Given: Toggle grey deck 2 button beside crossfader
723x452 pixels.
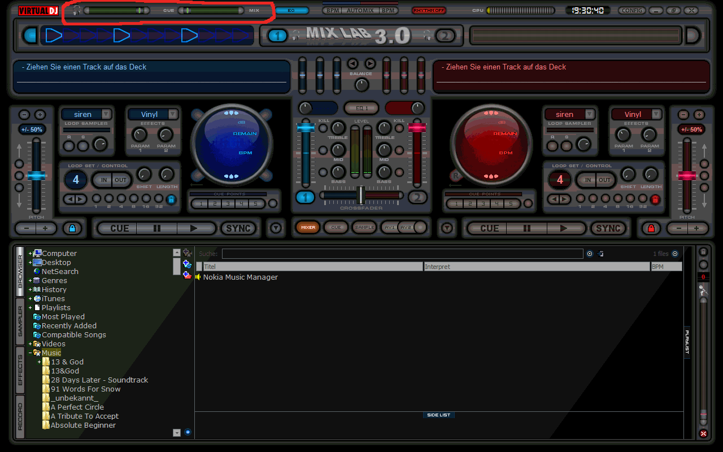Looking at the screenshot, I should [417, 197].
